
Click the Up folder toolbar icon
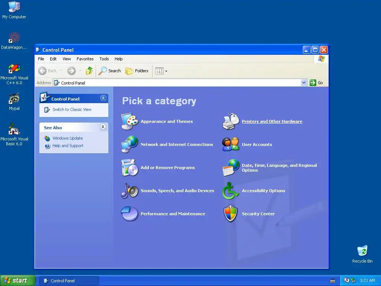point(89,71)
